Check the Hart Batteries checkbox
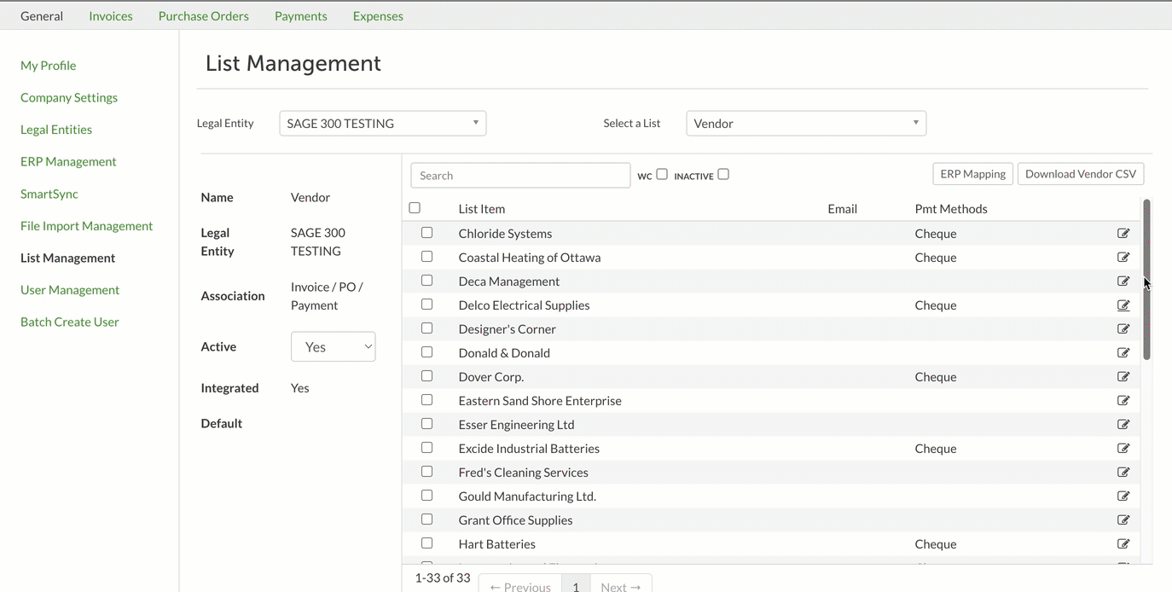 [427, 543]
